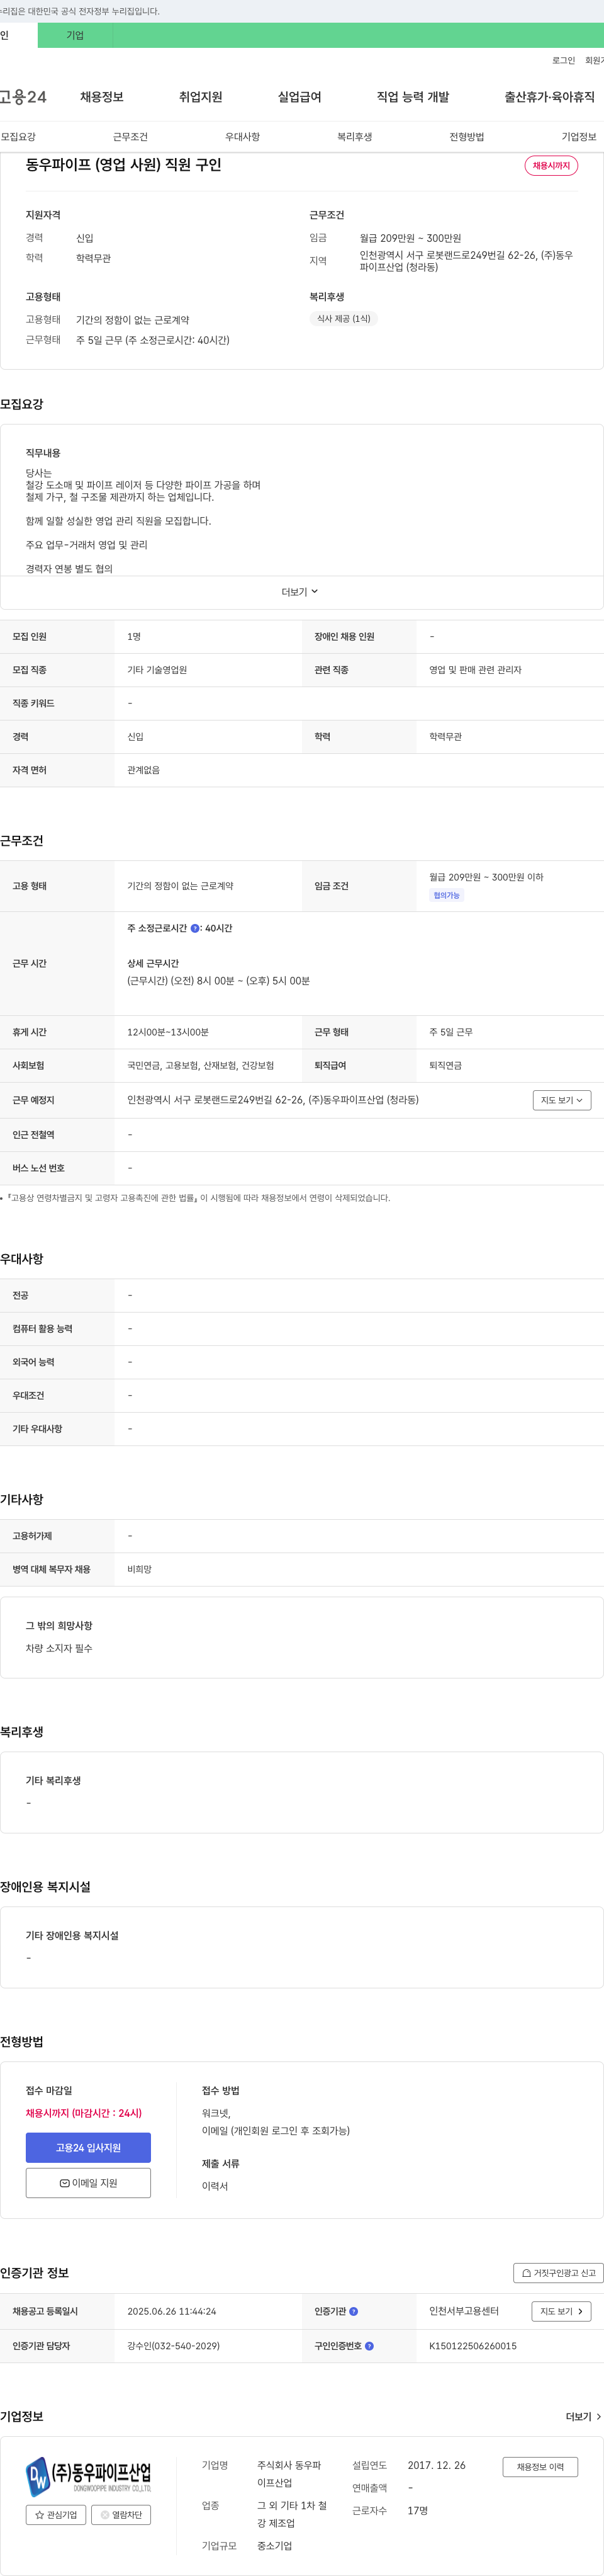Open the 채용정보 menu
The width and height of the screenshot is (604, 2576).
(102, 97)
